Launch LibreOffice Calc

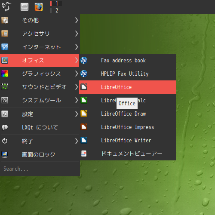pos(127,100)
